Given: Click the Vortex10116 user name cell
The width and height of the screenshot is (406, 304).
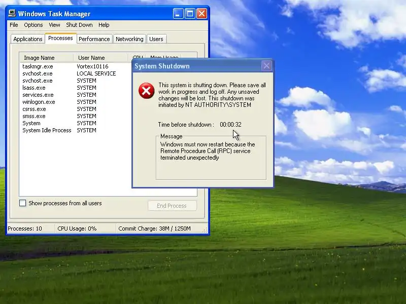Looking at the screenshot, I should click(x=92, y=66).
